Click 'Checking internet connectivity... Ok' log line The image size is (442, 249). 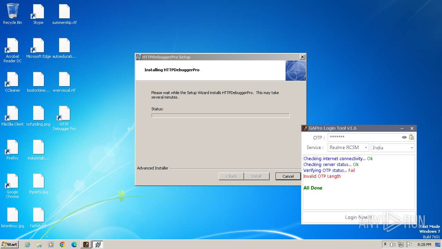point(338,159)
